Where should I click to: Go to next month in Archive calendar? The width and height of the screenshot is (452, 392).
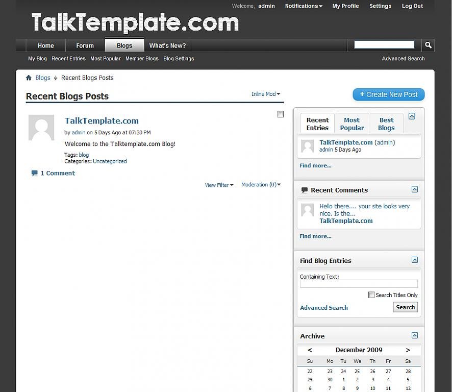pos(408,350)
